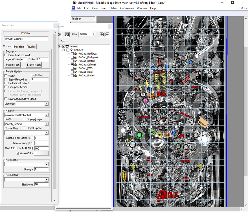Uncheck the Layers root checkbox
This screenshot has height=212, width=248.
[x=63, y=46]
